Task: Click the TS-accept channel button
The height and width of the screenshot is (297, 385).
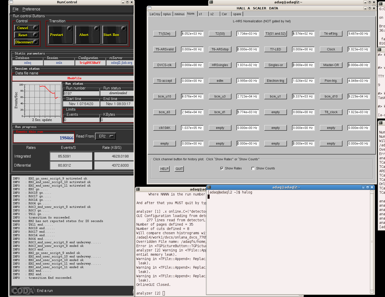Action: tap(164, 81)
